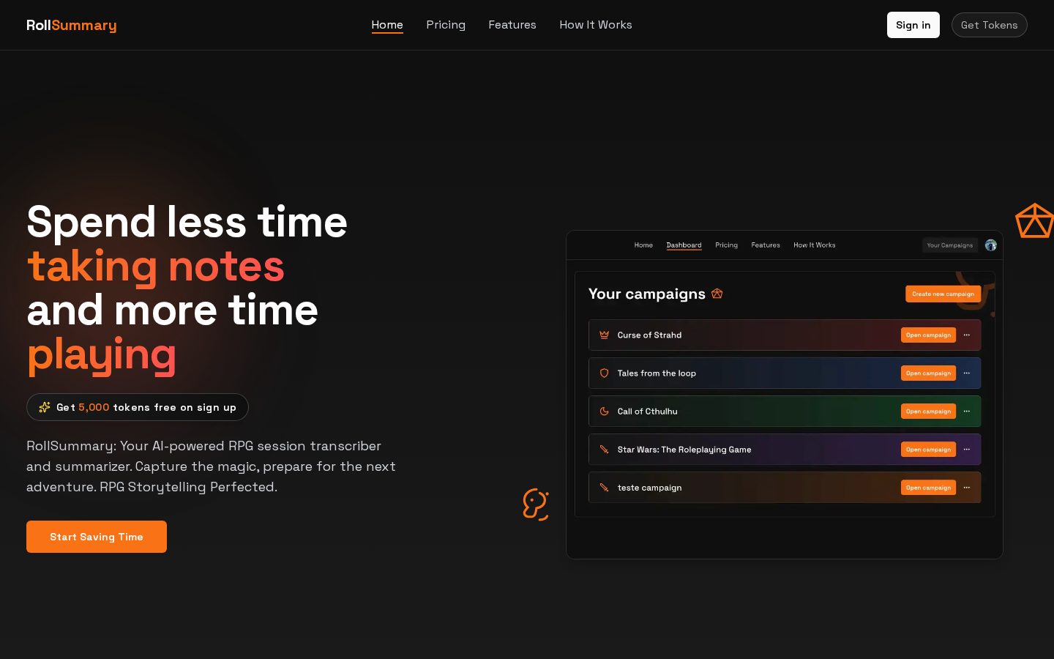Viewport: 1054px width, 659px height.
Task: Click shield icon for Tales from the loop
Action: (x=604, y=373)
